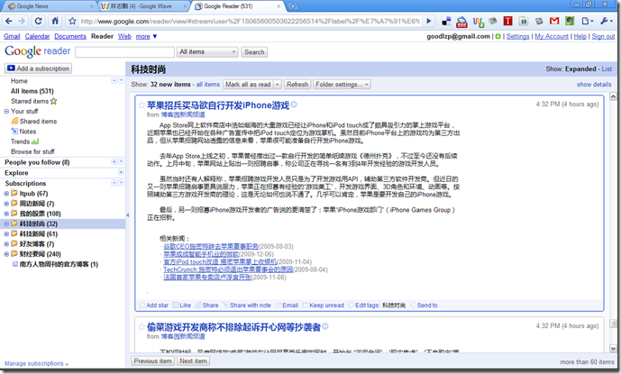Click Add star under first article
Screen dimensions: 621x374
point(153,306)
